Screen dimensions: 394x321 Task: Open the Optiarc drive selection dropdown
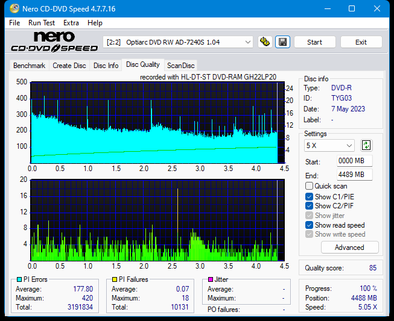(x=179, y=42)
